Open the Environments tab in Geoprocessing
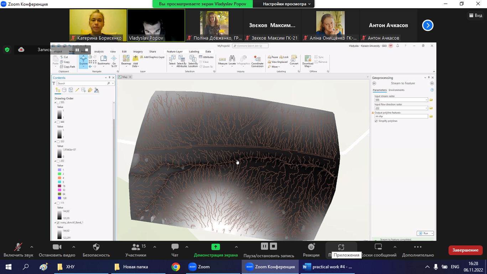The width and height of the screenshot is (487, 274). click(x=396, y=90)
